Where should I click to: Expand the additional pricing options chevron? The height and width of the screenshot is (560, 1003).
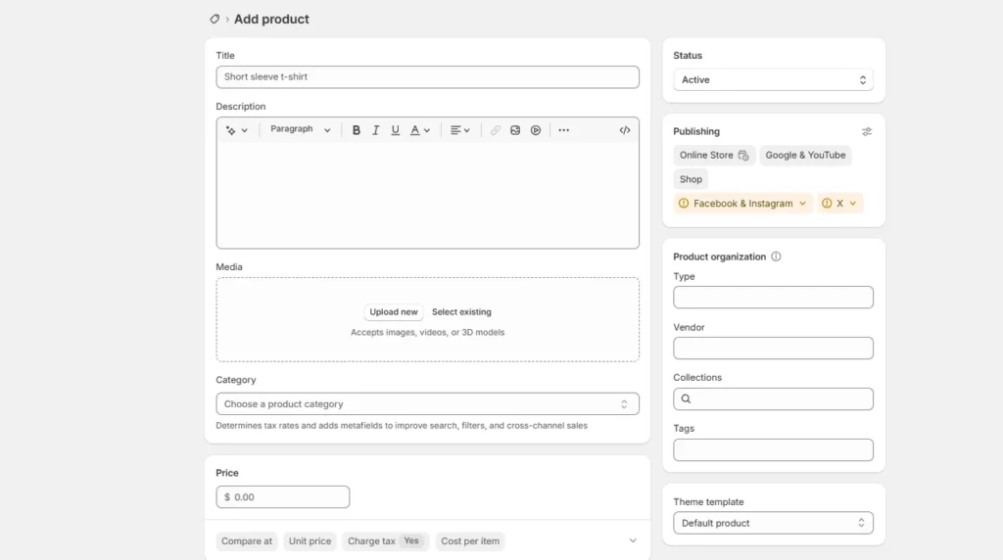coord(633,540)
